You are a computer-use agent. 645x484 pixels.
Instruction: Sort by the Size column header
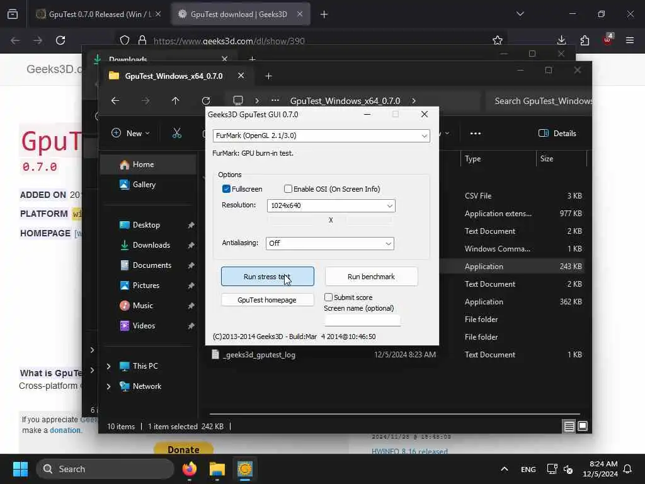[x=547, y=159]
